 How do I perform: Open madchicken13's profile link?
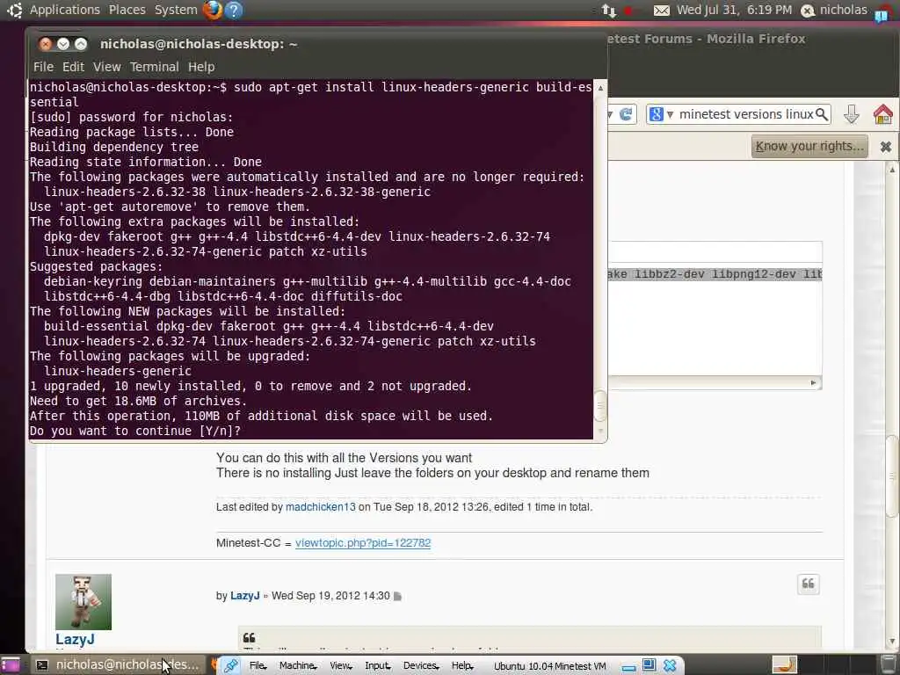click(x=320, y=507)
